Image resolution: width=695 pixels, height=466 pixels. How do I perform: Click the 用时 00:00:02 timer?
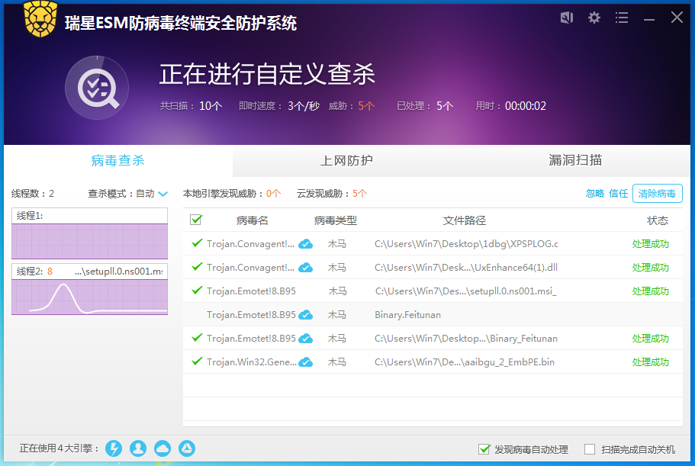pyautogui.click(x=510, y=106)
